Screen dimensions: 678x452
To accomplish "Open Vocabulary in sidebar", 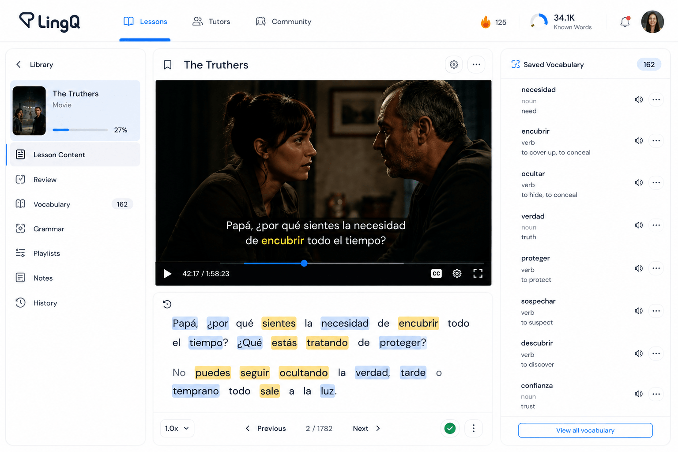I will 75,204.
